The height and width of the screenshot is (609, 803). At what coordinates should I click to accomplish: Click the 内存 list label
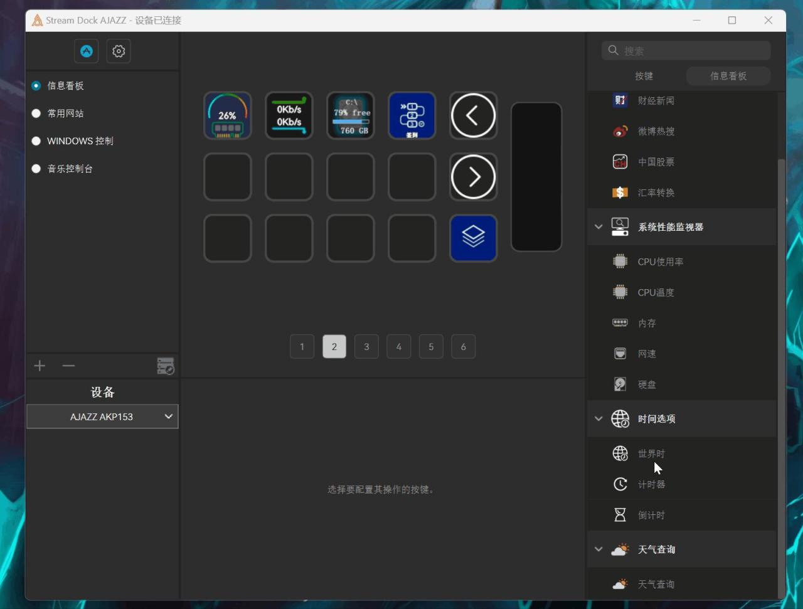tap(647, 323)
